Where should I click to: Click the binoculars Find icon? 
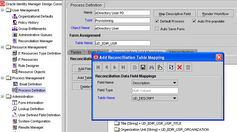coord(151,67)
